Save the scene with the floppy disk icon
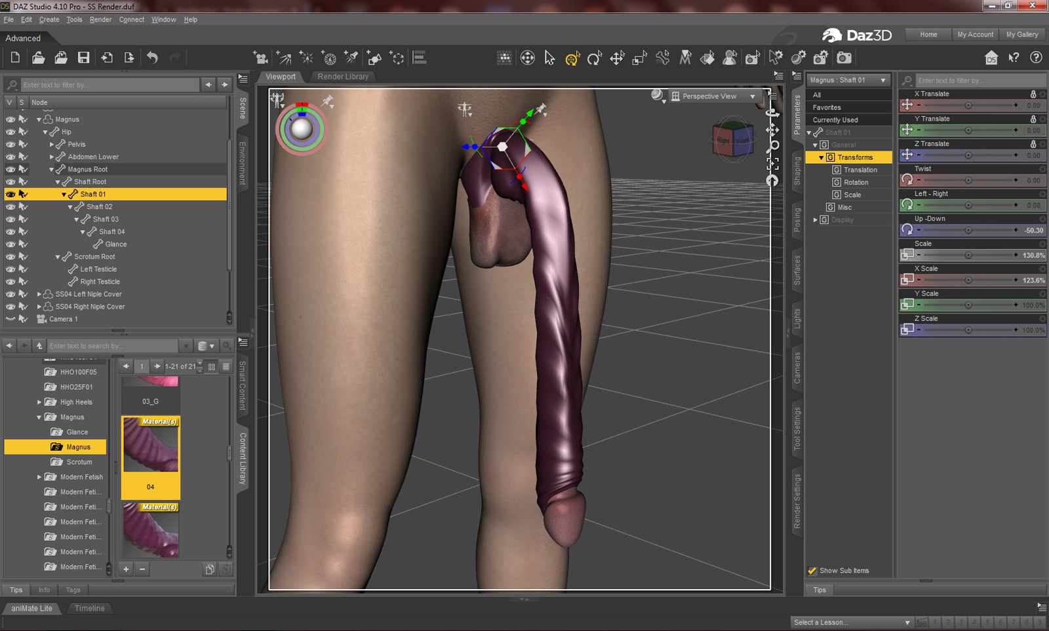The height and width of the screenshot is (631, 1049). click(83, 58)
